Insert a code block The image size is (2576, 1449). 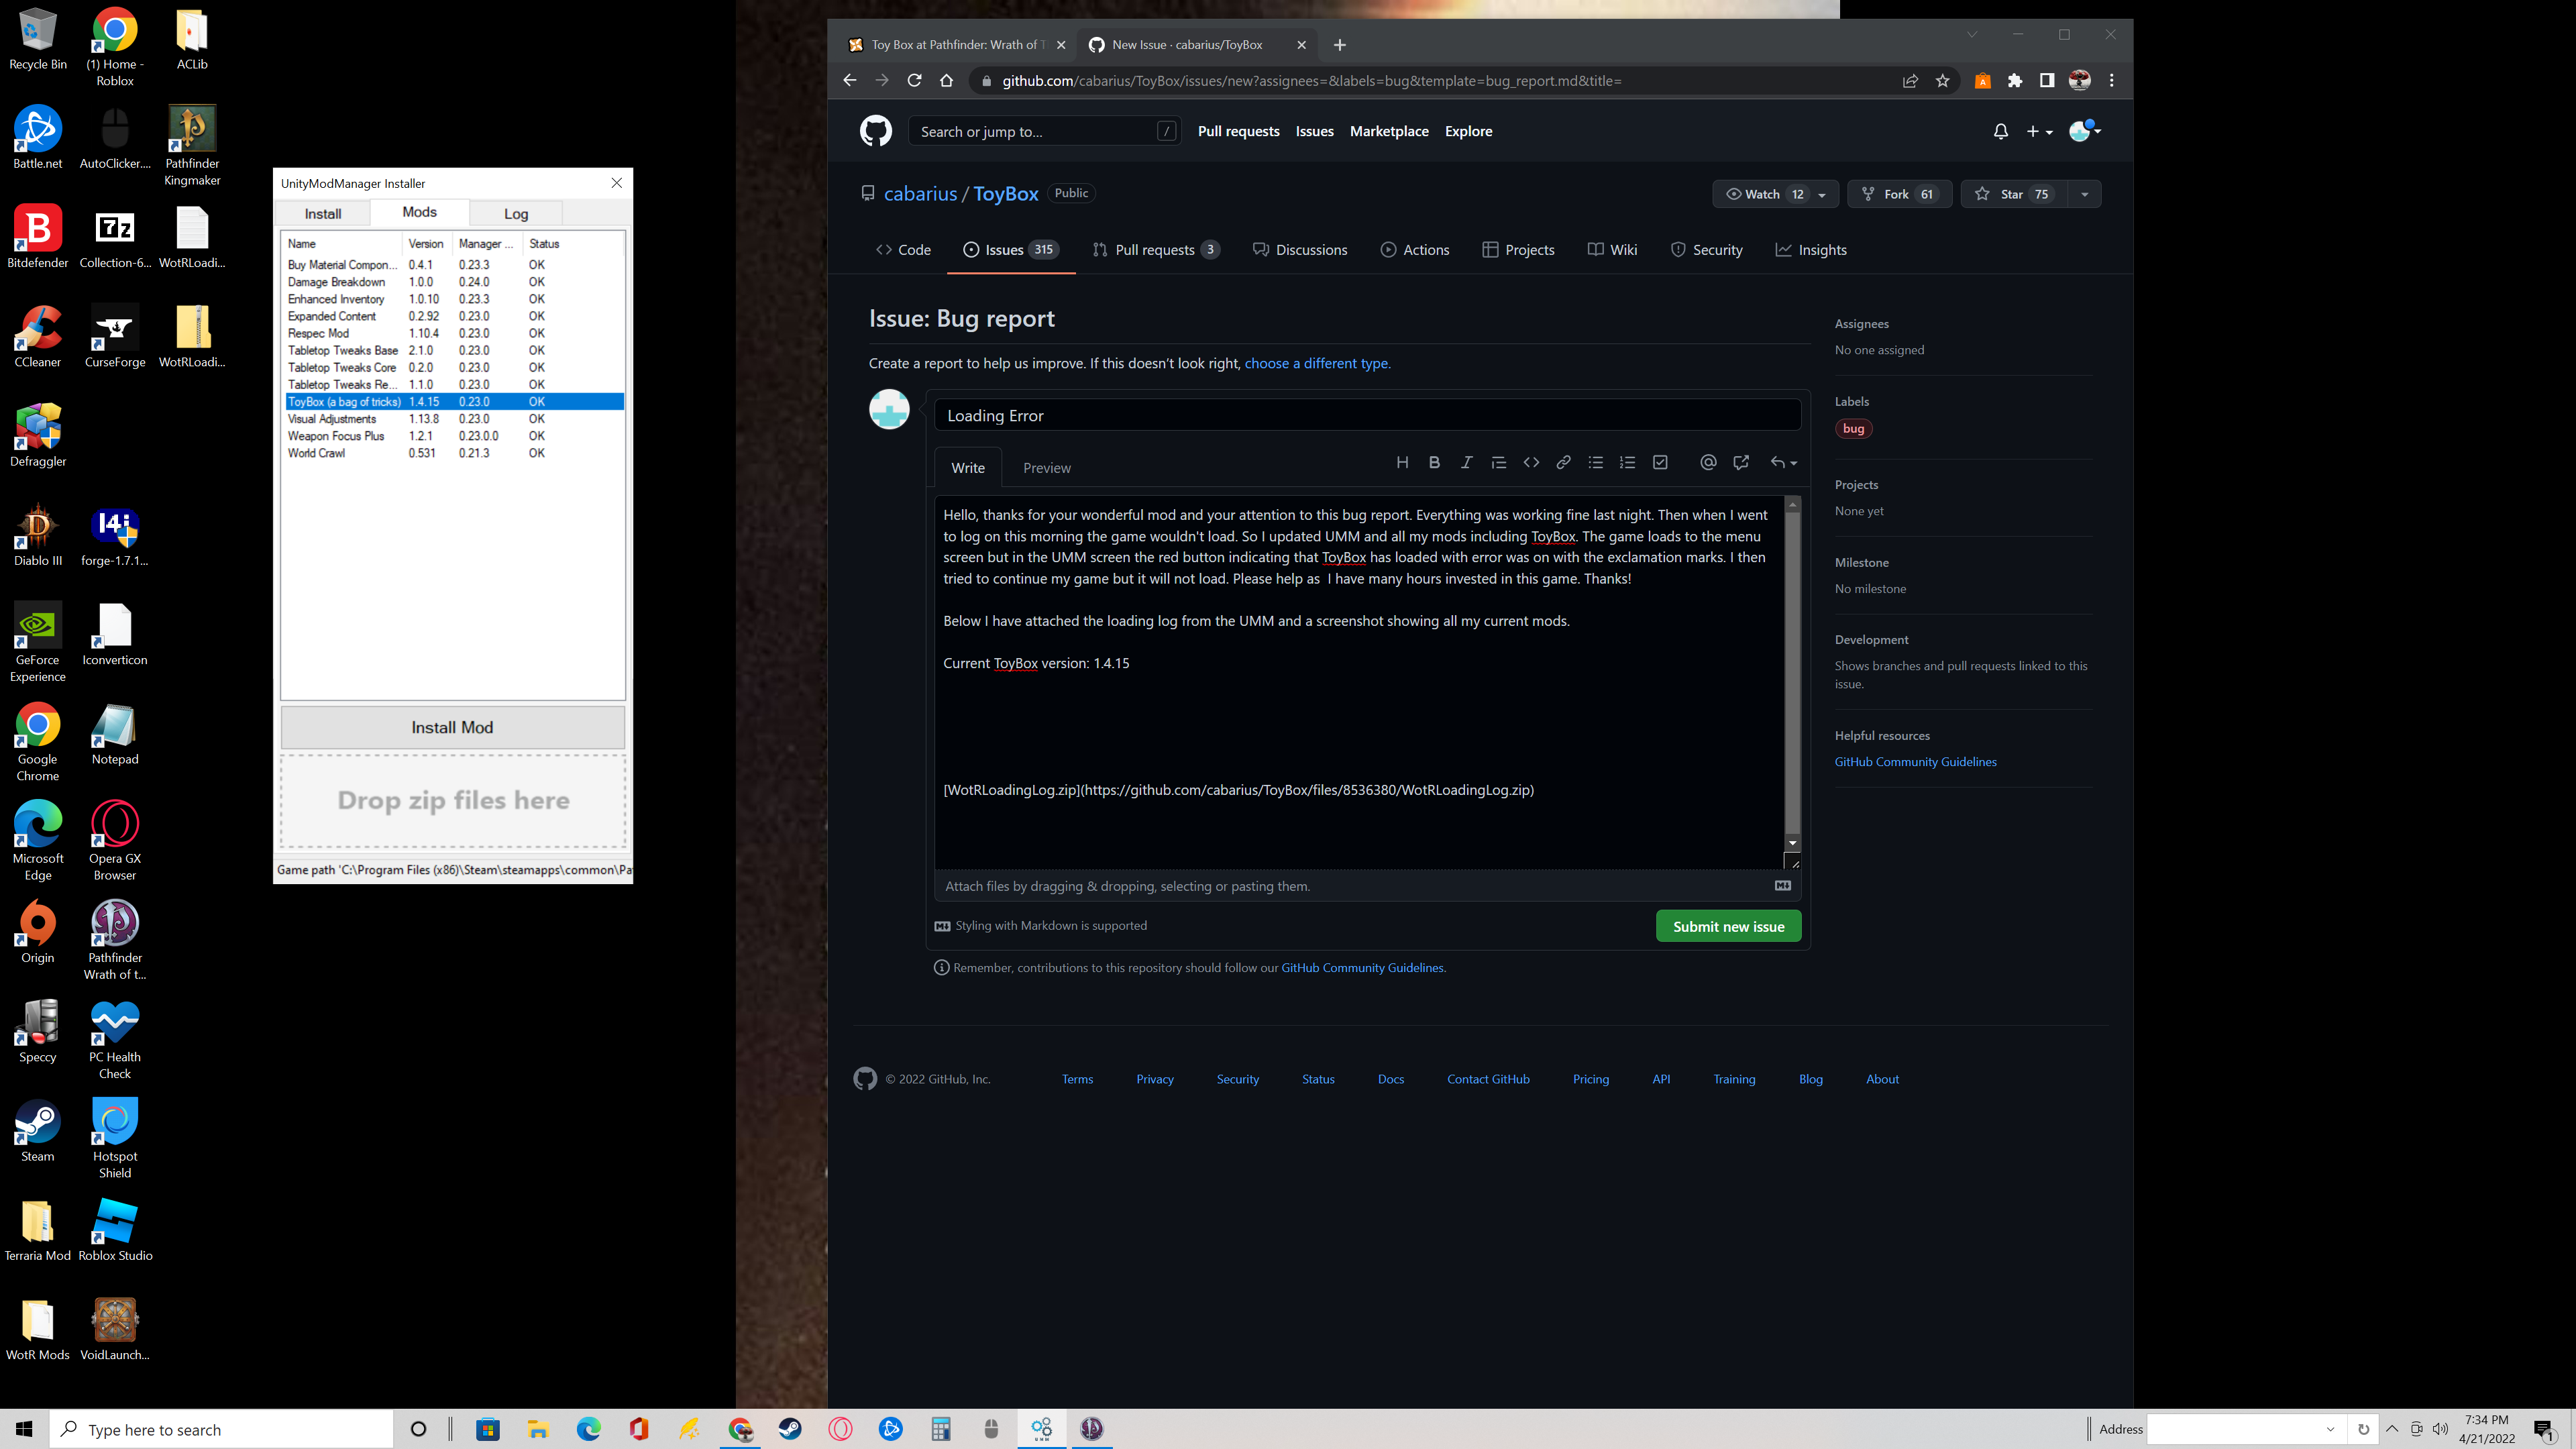(1531, 462)
